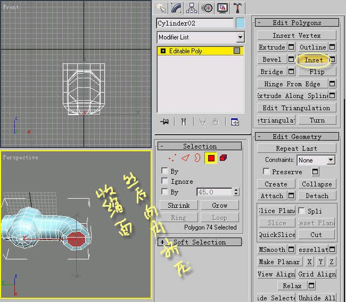This screenshot has width=346, height=302.
Task: Open Extrude settings dialog box icon
Action: [x=291, y=47]
